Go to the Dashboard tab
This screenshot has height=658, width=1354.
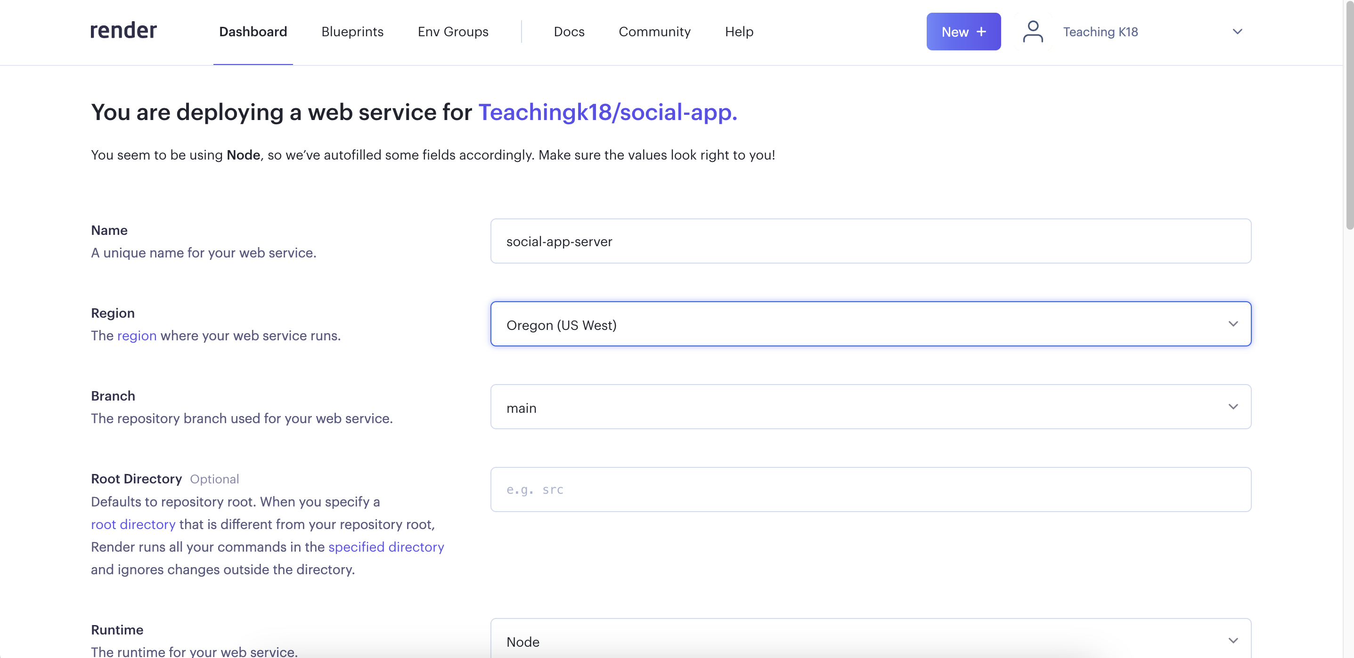coord(253,32)
